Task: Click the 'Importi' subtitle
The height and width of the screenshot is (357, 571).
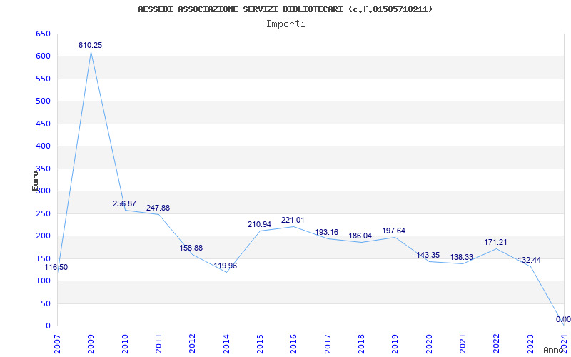Action: pyautogui.click(x=285, y=24)
